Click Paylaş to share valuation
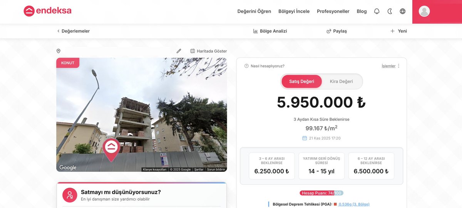 (336, 31)
